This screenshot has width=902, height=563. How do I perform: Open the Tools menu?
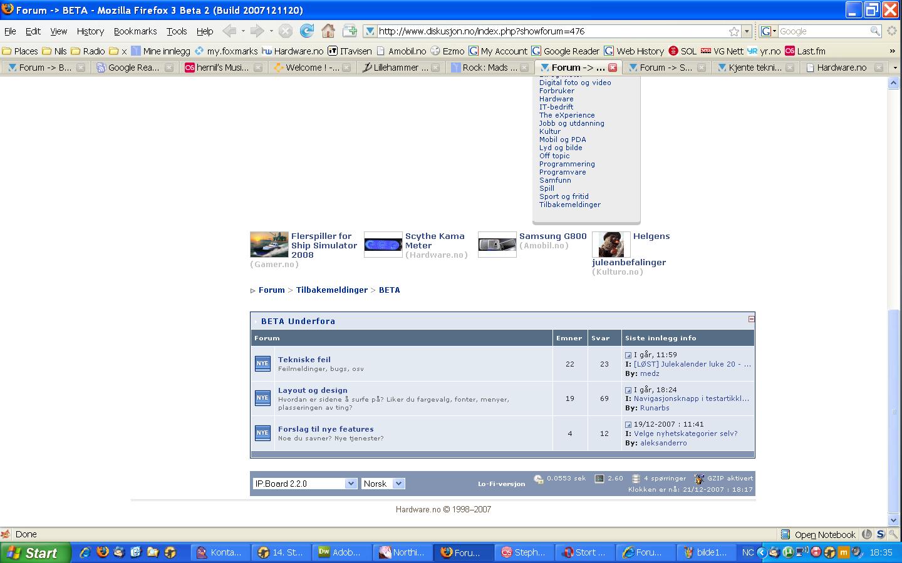click(x=177, y=31)
